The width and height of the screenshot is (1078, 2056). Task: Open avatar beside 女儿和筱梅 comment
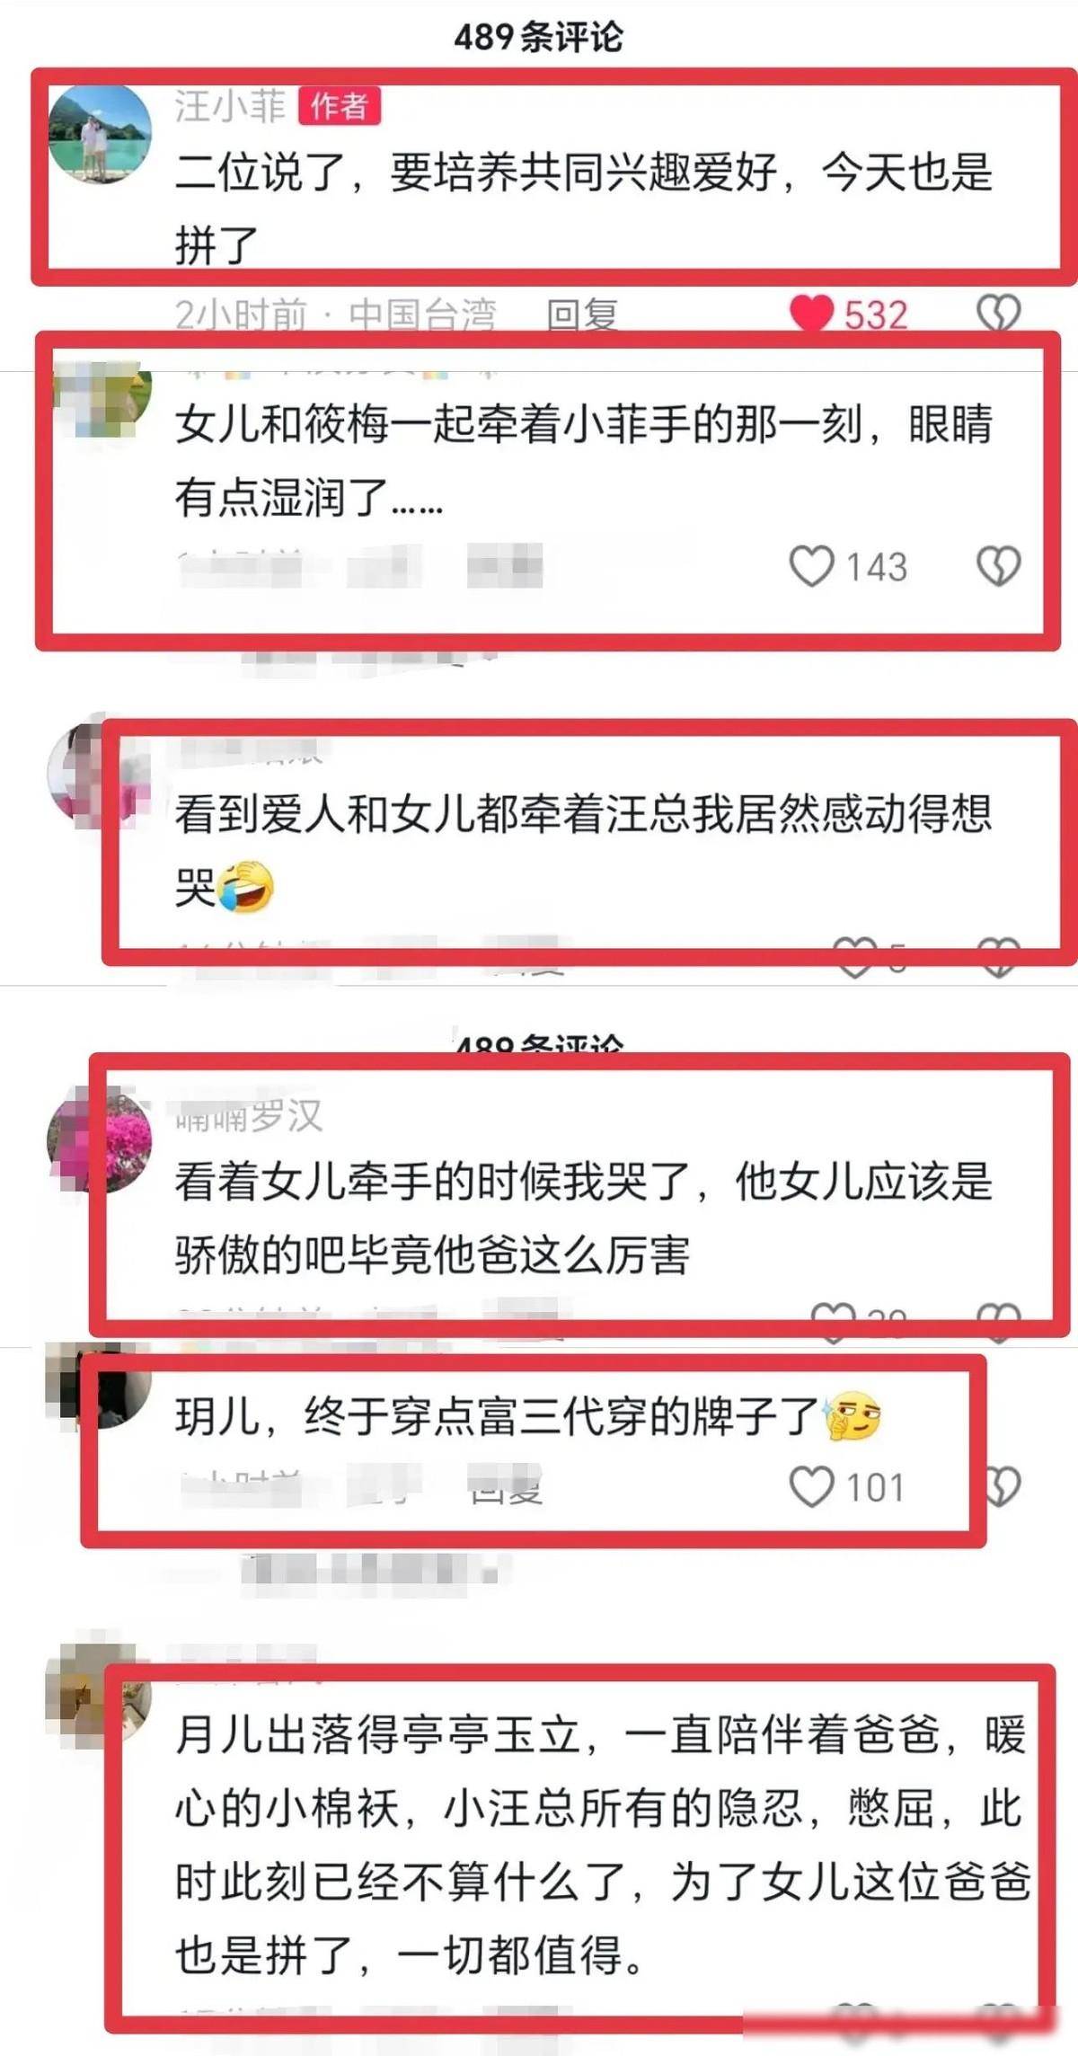pyautogui.click(x=99, y=399)
